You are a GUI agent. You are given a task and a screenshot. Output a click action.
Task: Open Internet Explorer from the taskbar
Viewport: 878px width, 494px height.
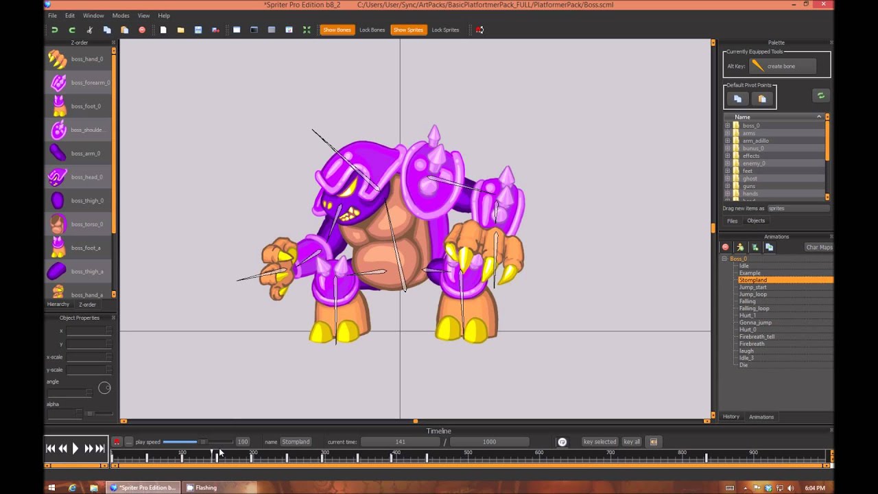point(72,488)
